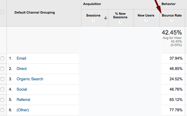This screenshot has width=187, height=116.
Task: Open the Referral channel link
Action: (x=23, y=99)
